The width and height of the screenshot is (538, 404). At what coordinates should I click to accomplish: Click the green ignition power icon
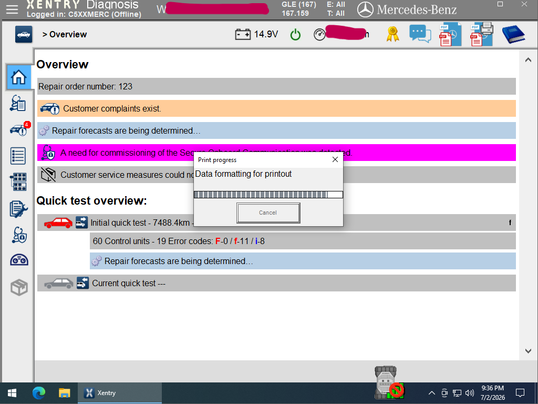[x=295, y=35]
